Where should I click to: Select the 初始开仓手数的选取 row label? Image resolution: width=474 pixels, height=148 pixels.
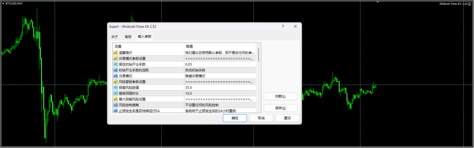pos(134,70)
